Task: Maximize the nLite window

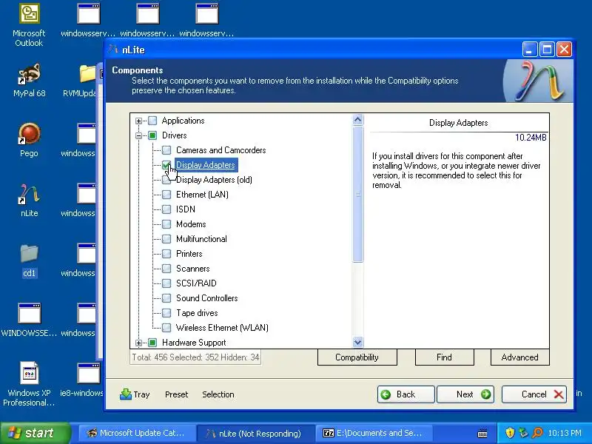Action: (x=547, y=50)
